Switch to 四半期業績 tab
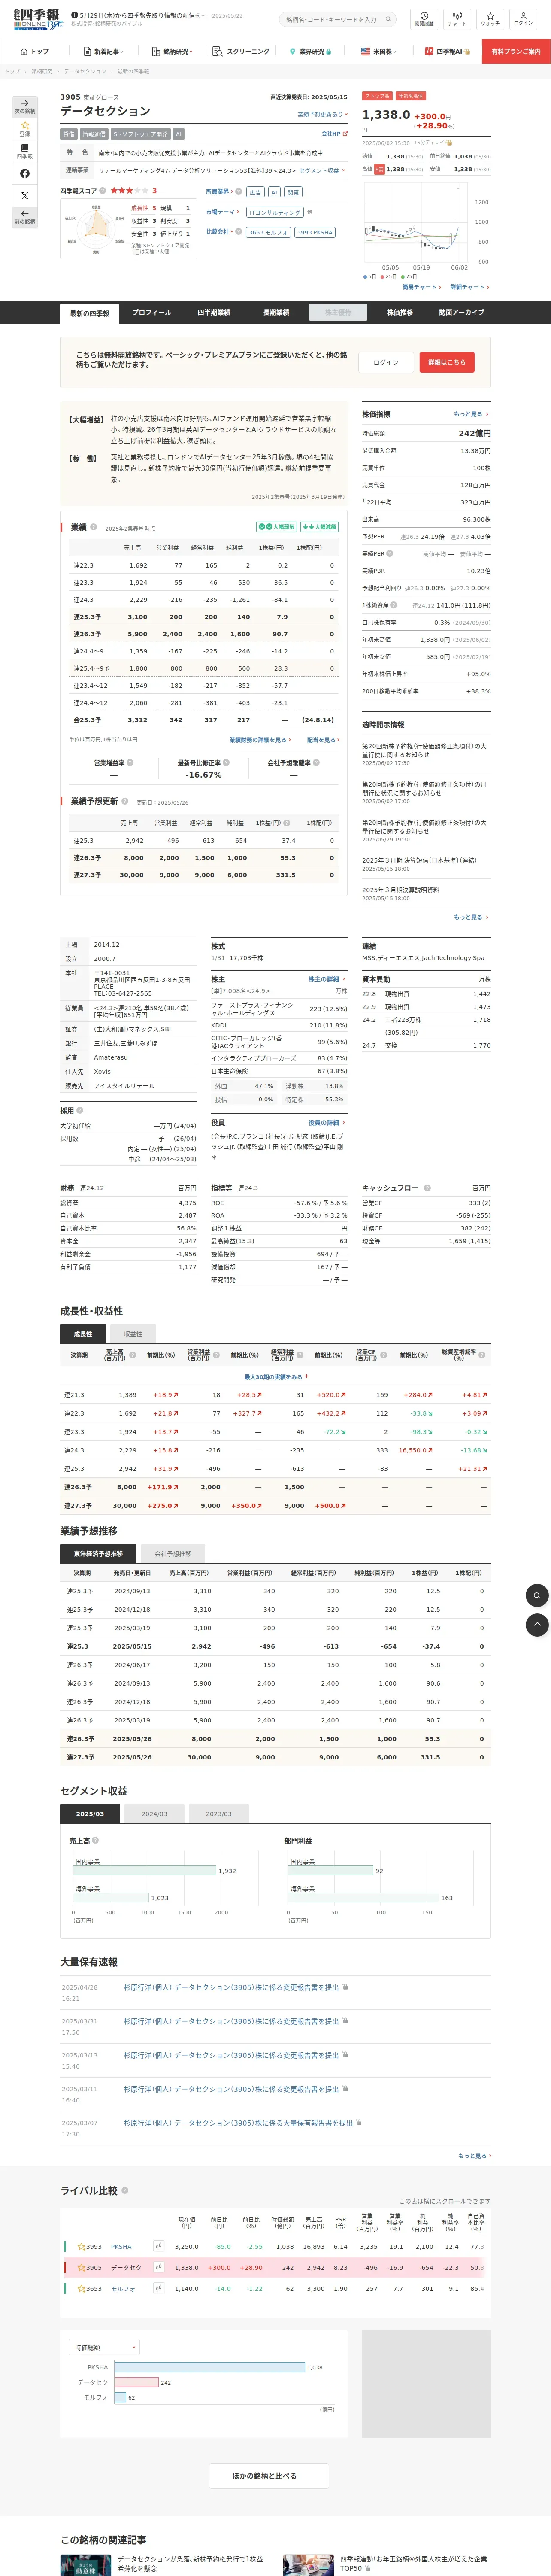The image size is (551, 2576). click(x=214, y=312)
